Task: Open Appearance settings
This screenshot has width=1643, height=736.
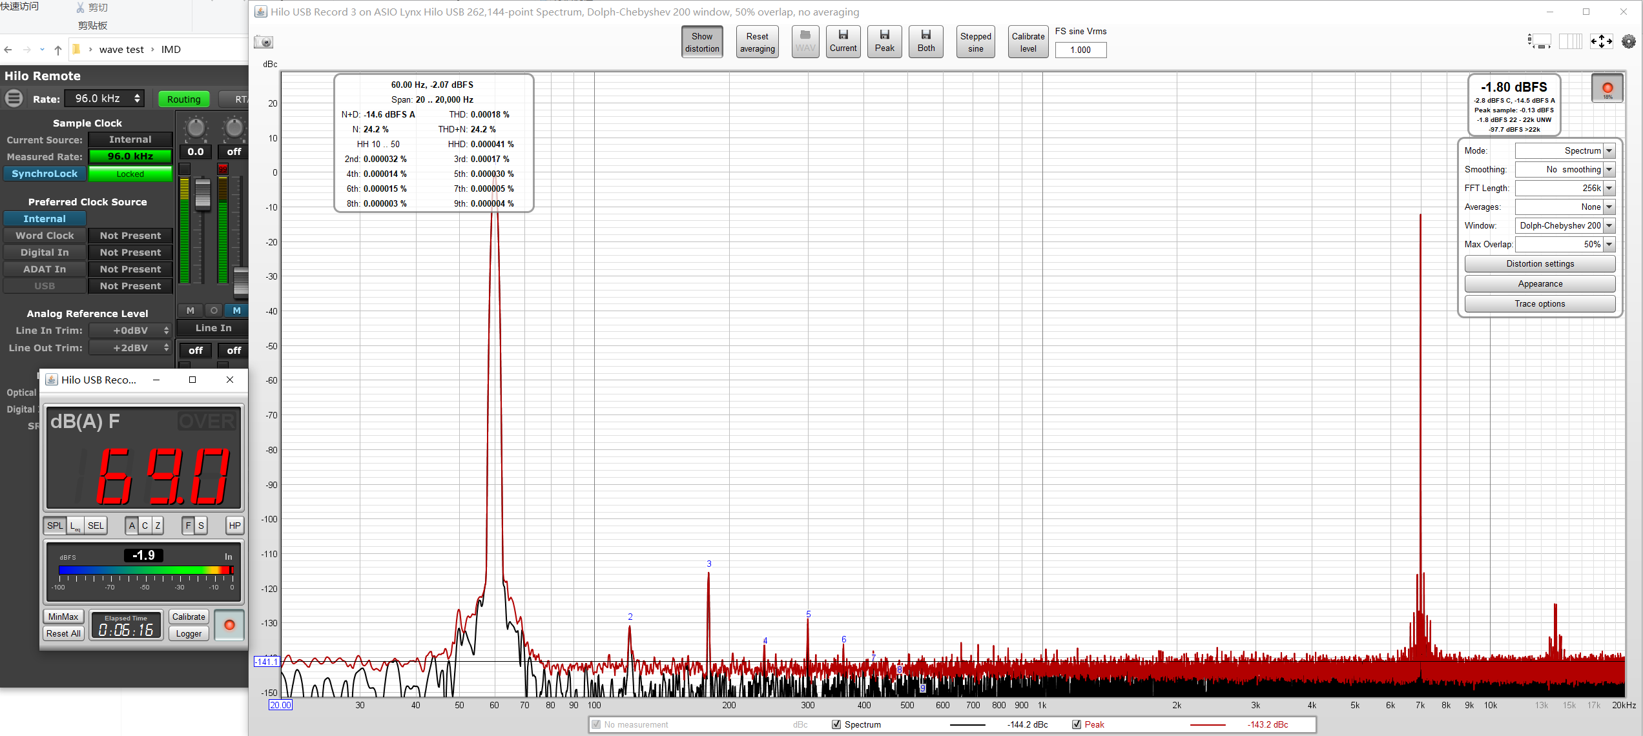Action: tap(1540, 283)
